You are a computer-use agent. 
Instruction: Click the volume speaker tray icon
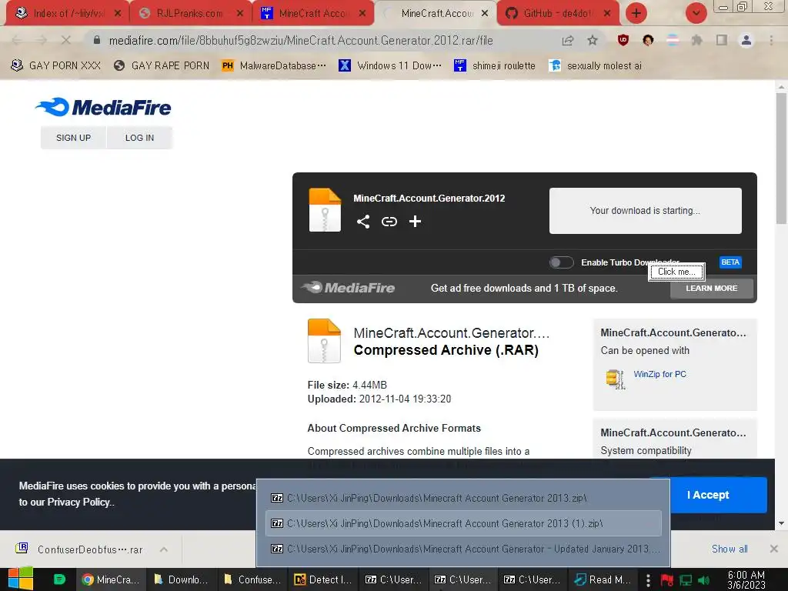[703, 580]
